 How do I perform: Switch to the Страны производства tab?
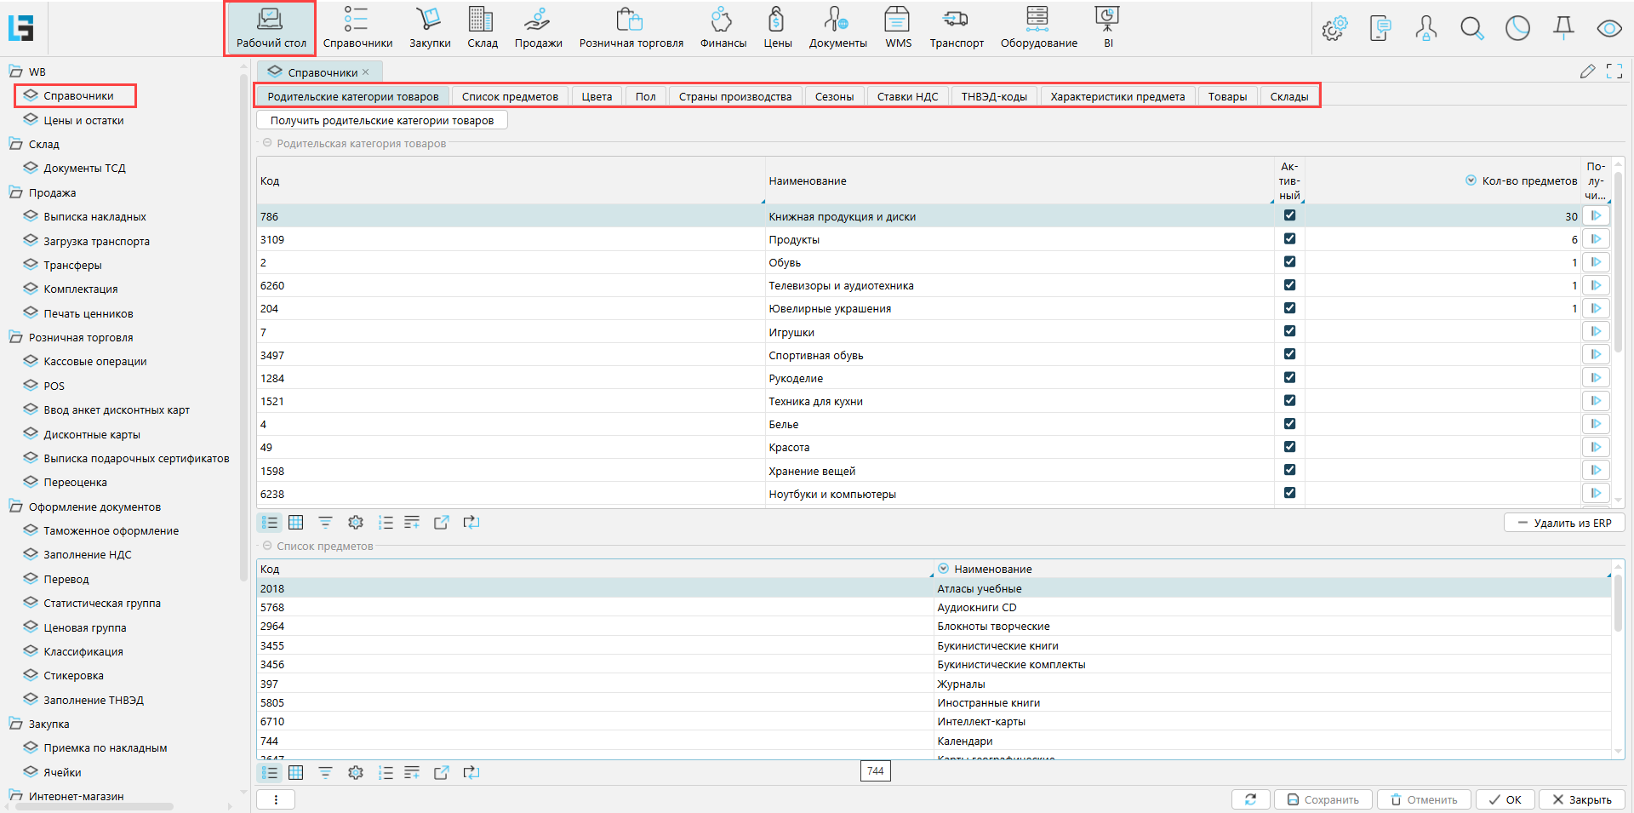734,96
